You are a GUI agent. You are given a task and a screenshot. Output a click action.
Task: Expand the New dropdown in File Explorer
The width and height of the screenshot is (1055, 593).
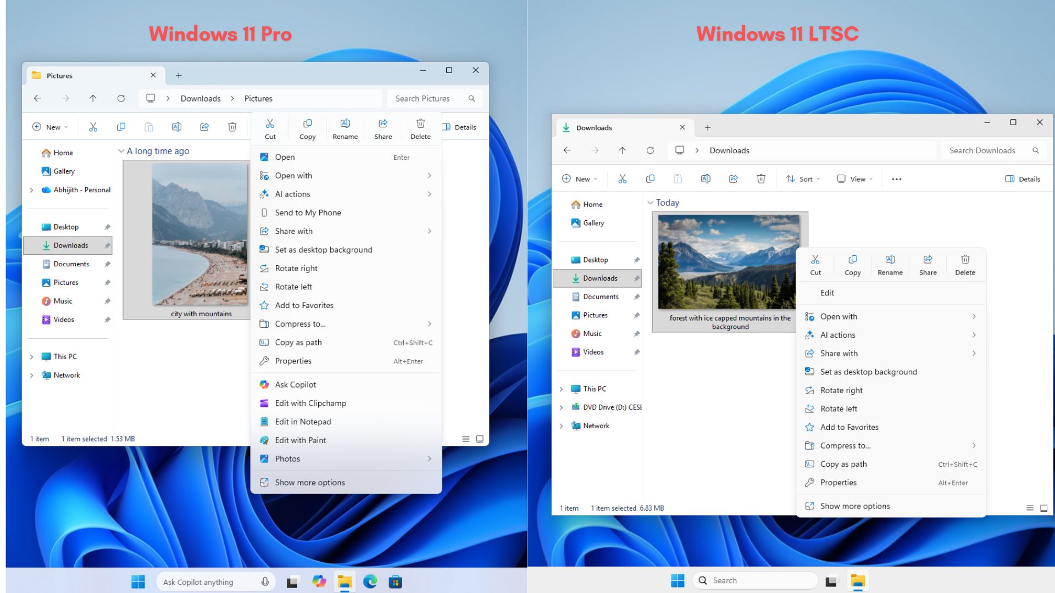click(x=49, y=127)
